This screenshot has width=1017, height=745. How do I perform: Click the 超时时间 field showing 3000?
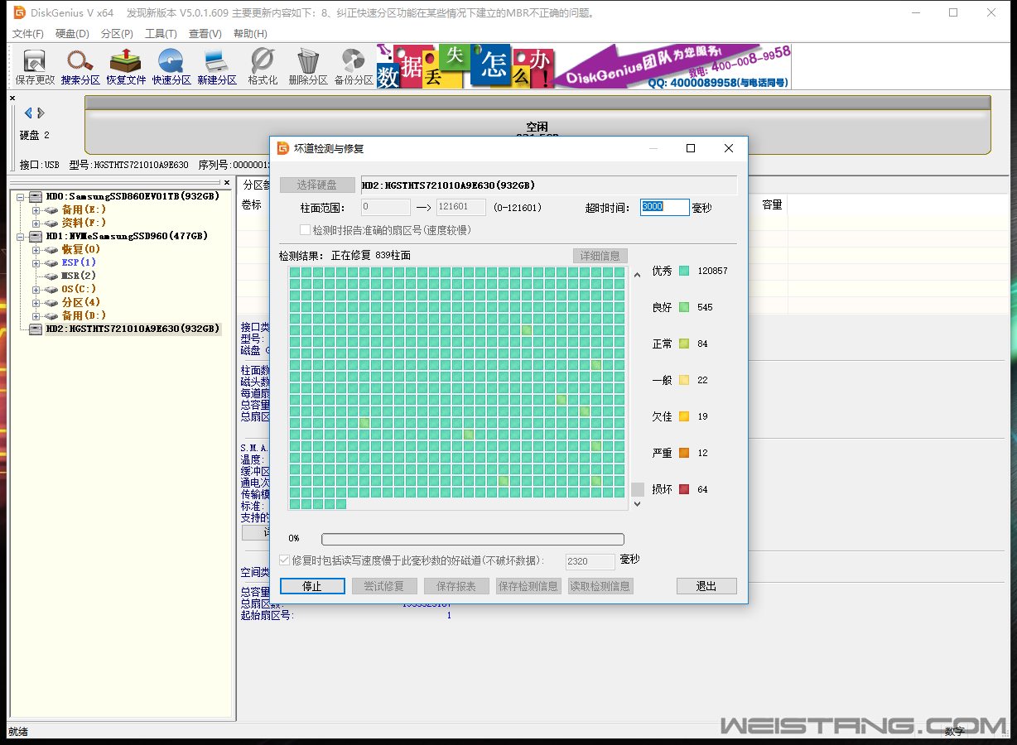pyautogui.click(x=665, y=207)
